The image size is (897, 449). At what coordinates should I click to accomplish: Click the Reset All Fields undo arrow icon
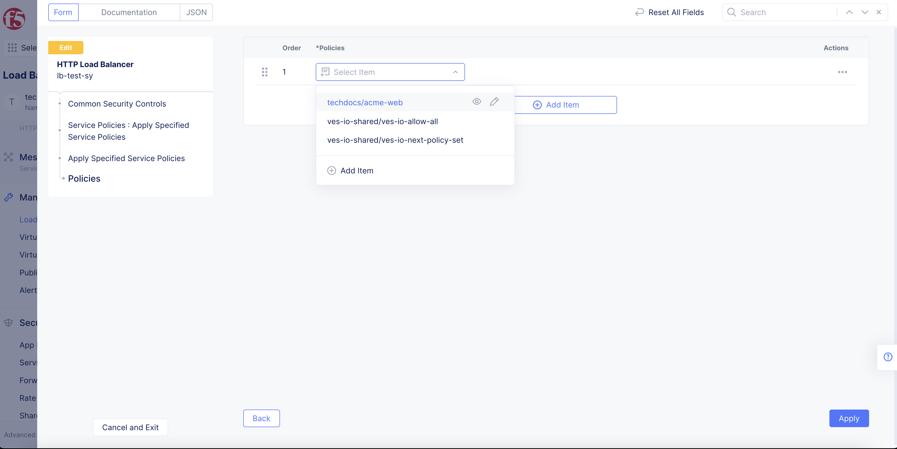coord(639,12)
